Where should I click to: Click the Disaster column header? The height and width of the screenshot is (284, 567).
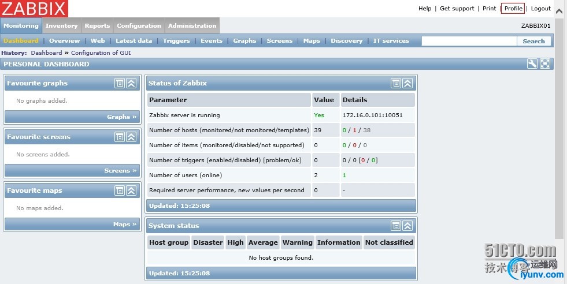208,242
